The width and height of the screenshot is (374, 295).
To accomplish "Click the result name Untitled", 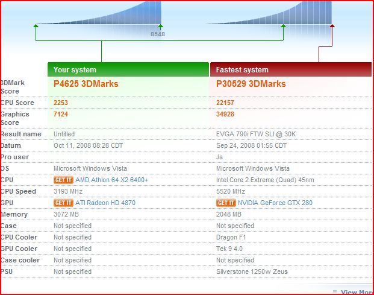I will coord(64,134).
